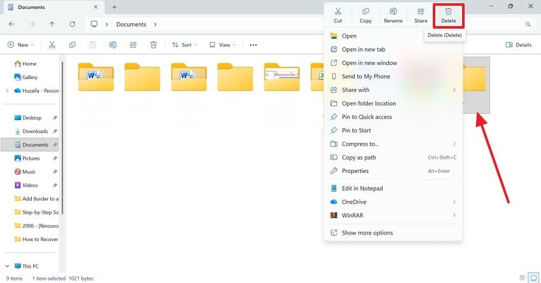Switch to details list view in status bar
Image resolution: width=541 pixels, height=283 pixels.
tap(522, 277)
